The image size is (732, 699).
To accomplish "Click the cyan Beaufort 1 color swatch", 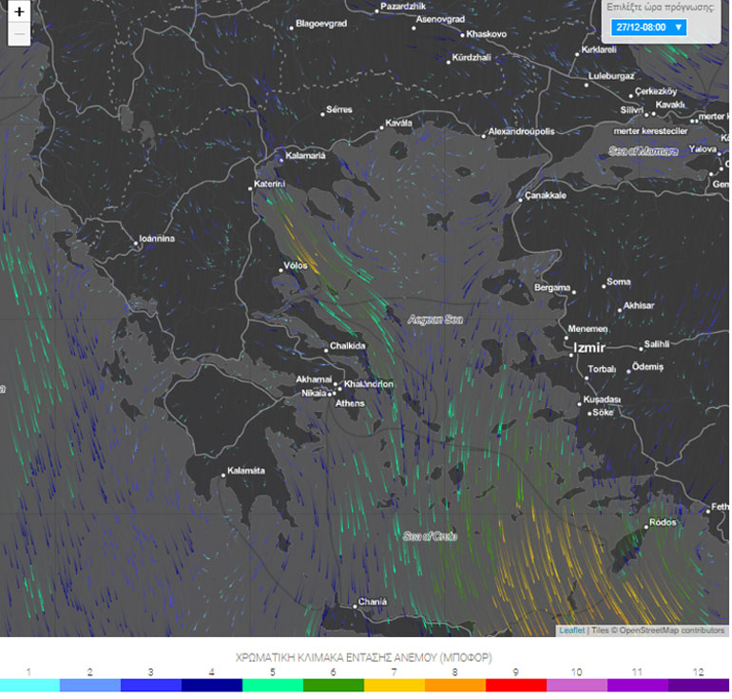I will point(29,685).
